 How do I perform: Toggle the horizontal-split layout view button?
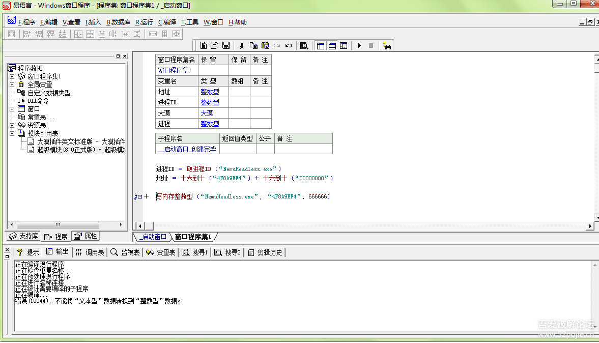332,46
